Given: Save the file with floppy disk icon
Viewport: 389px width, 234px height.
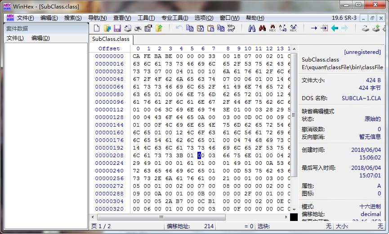Looking at the screenshot, I should pos(117,28).
